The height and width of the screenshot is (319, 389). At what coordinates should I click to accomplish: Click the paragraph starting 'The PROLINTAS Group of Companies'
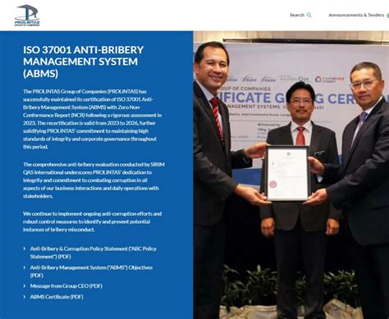tap(92, 119)
